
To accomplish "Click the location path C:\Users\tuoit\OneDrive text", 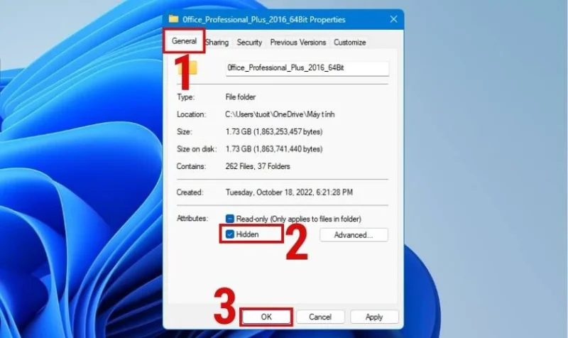I will point(280,114).
